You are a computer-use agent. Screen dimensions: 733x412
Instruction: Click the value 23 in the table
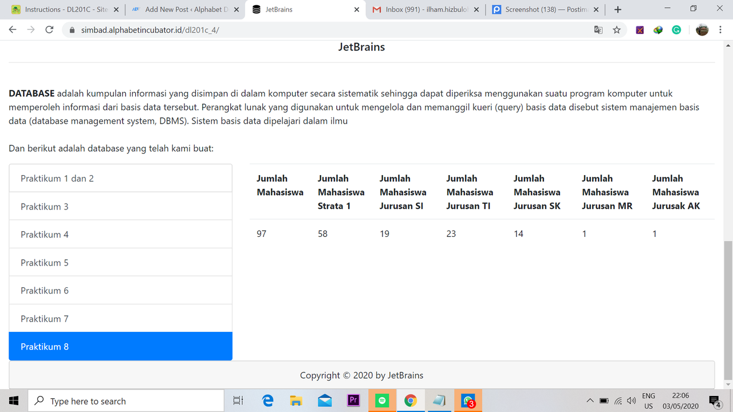451,233
